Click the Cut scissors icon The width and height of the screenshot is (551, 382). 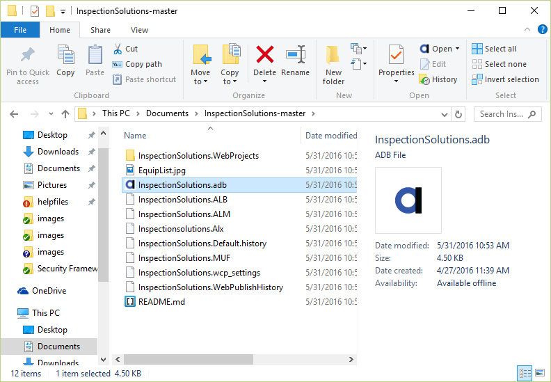(118, 49)
